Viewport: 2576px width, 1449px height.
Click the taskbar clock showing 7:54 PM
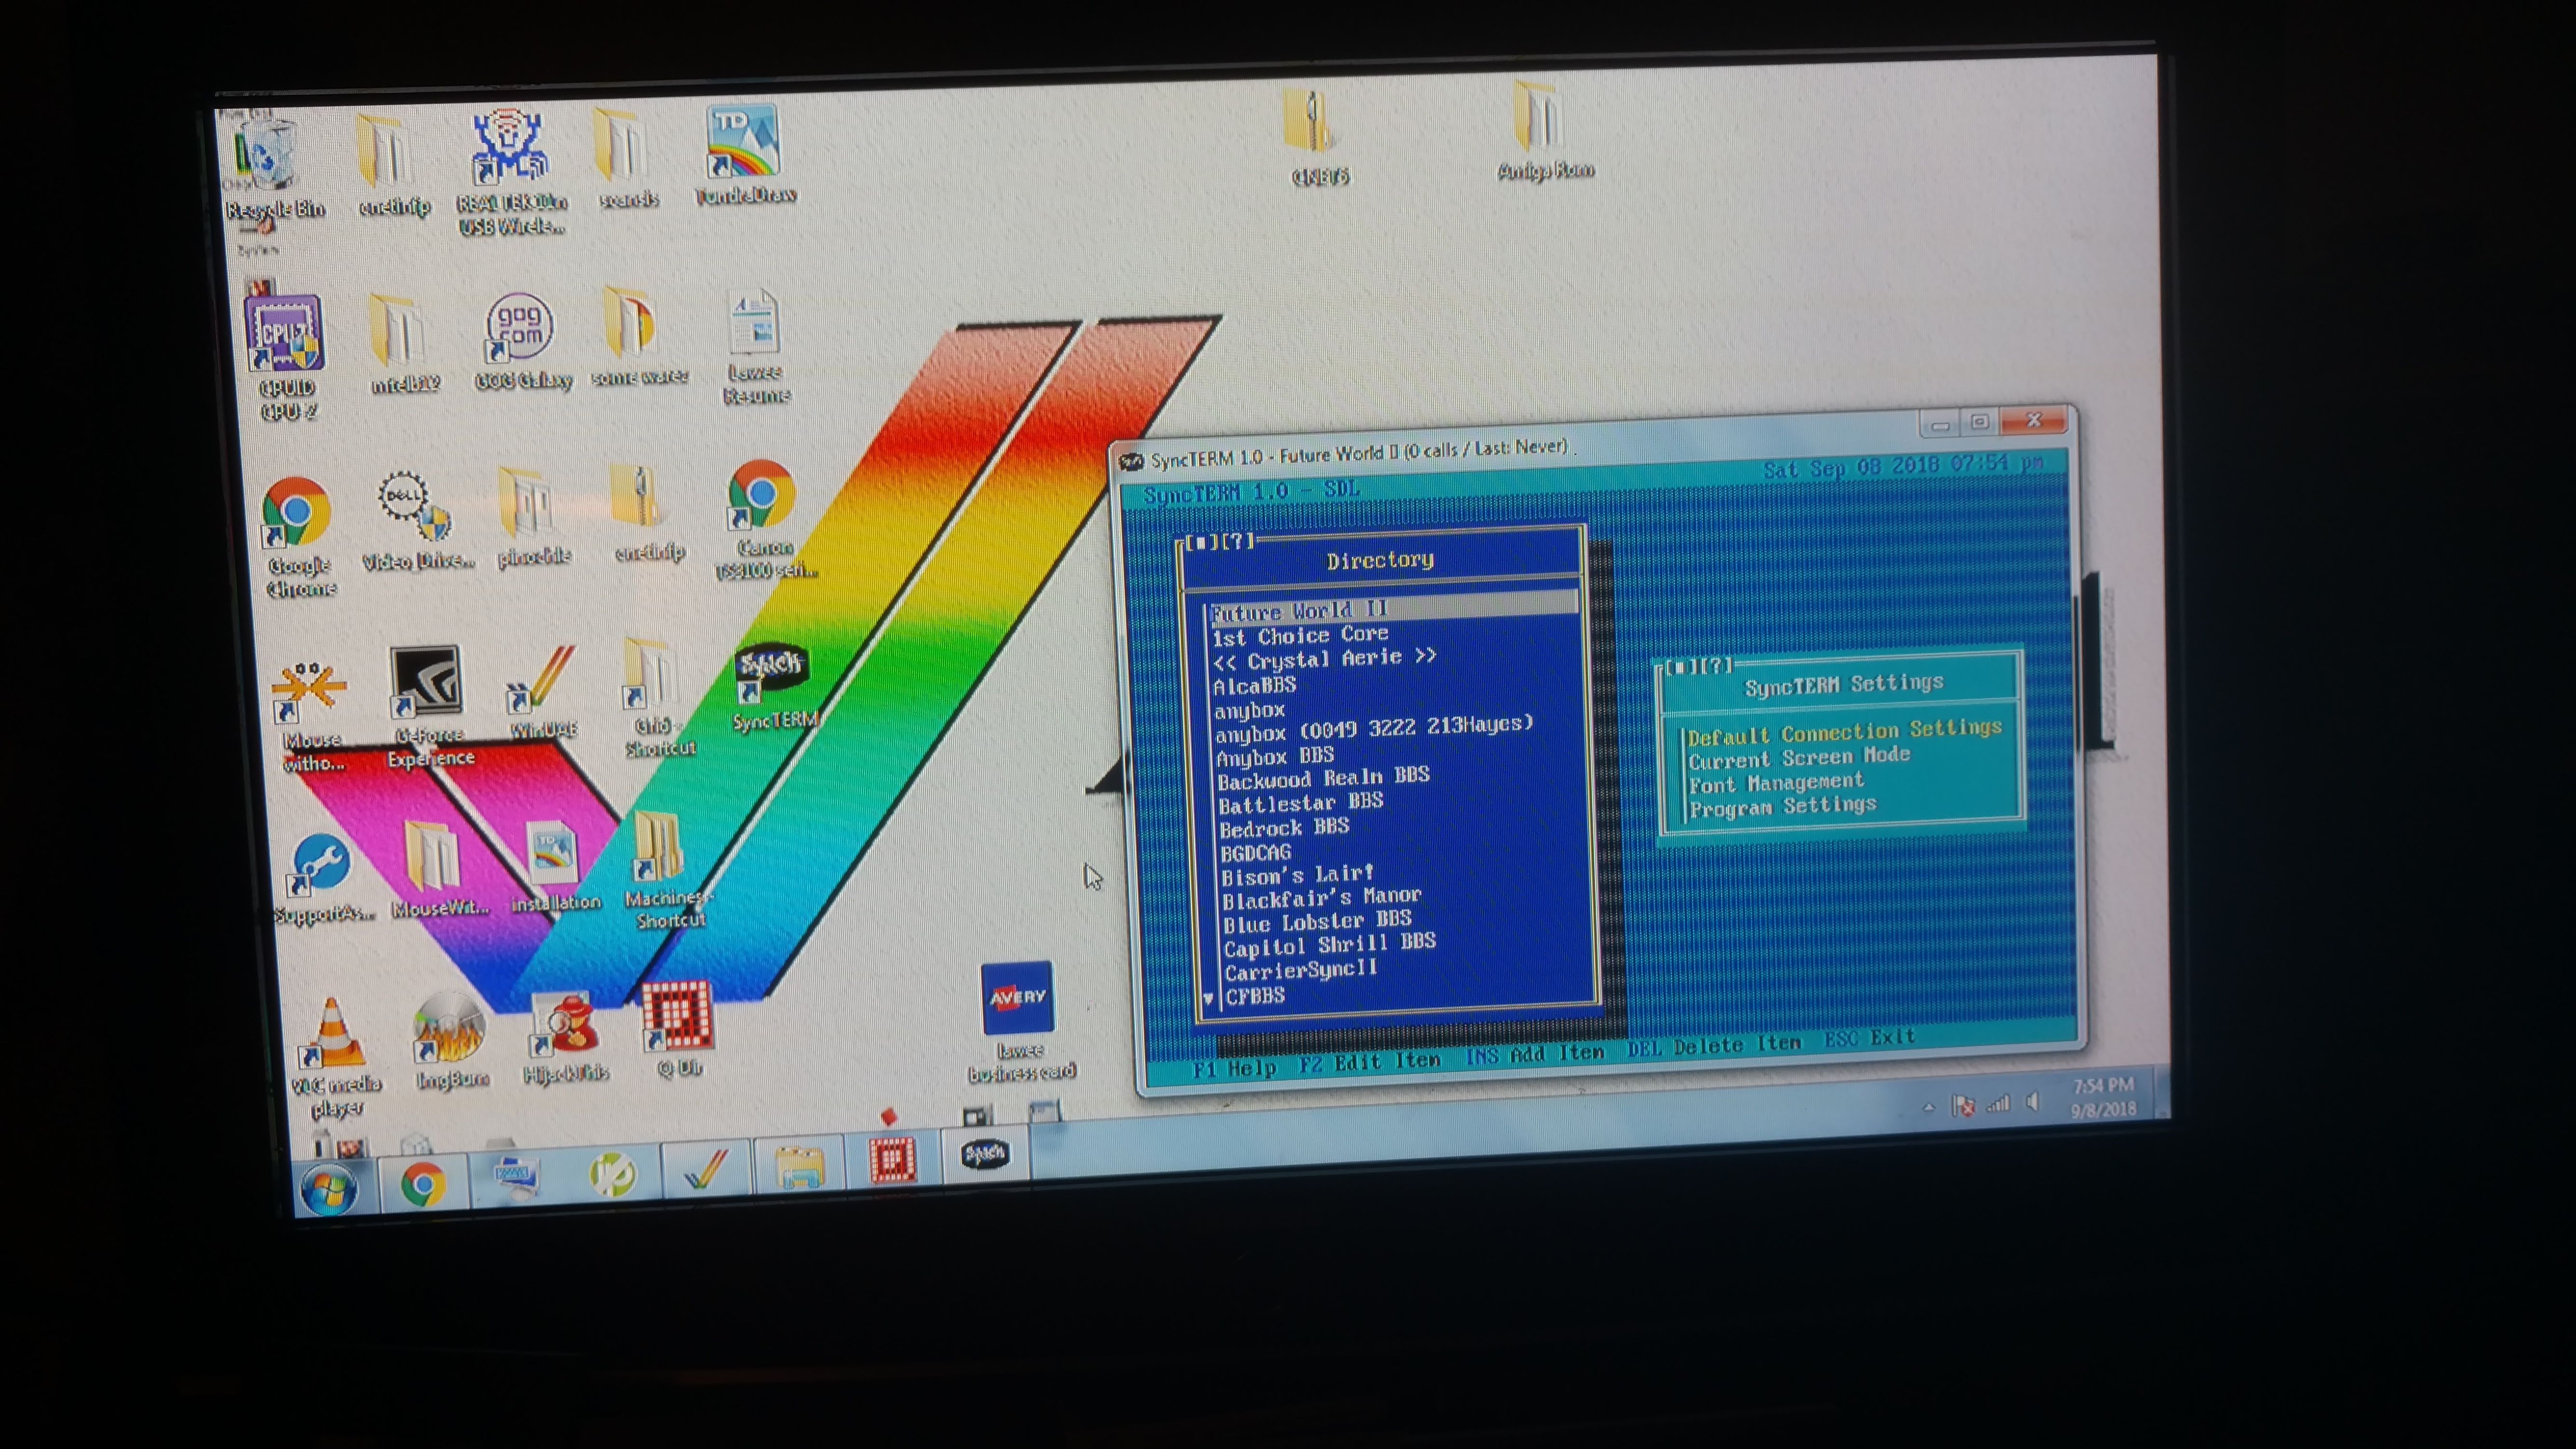tap(2103, 1097)
